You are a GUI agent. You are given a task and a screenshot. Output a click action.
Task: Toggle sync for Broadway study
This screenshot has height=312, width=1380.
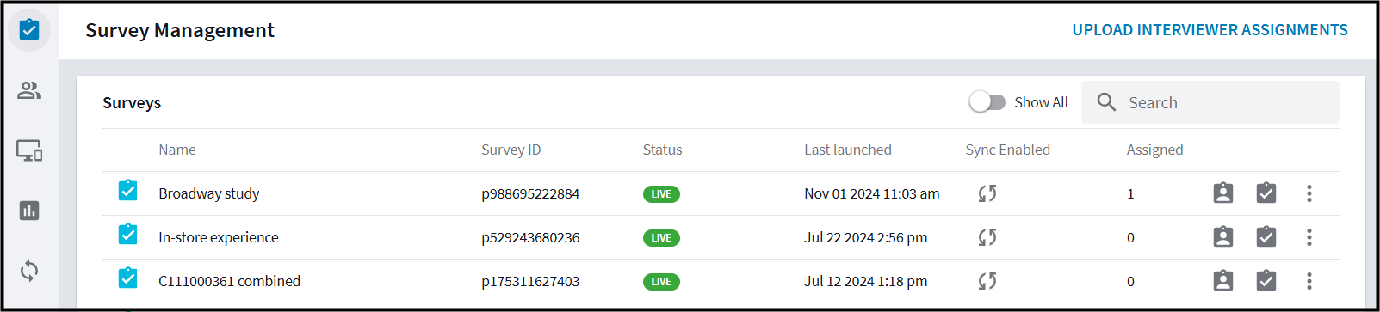point(987,193)
